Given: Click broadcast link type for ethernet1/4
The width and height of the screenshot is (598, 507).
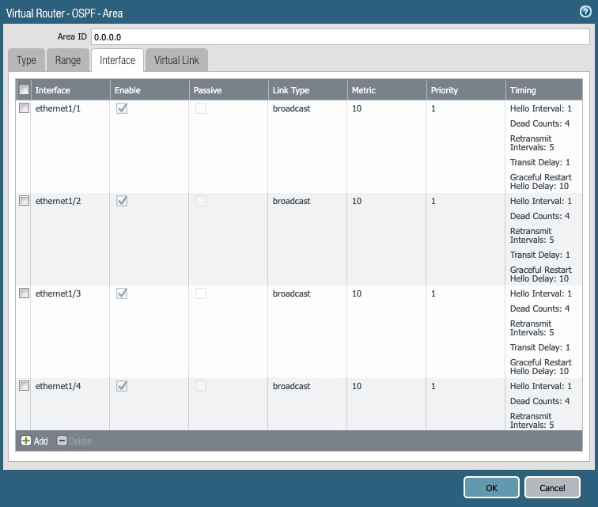Looking at the screenshot, I should pyautogui.click(x=291, y=386).
